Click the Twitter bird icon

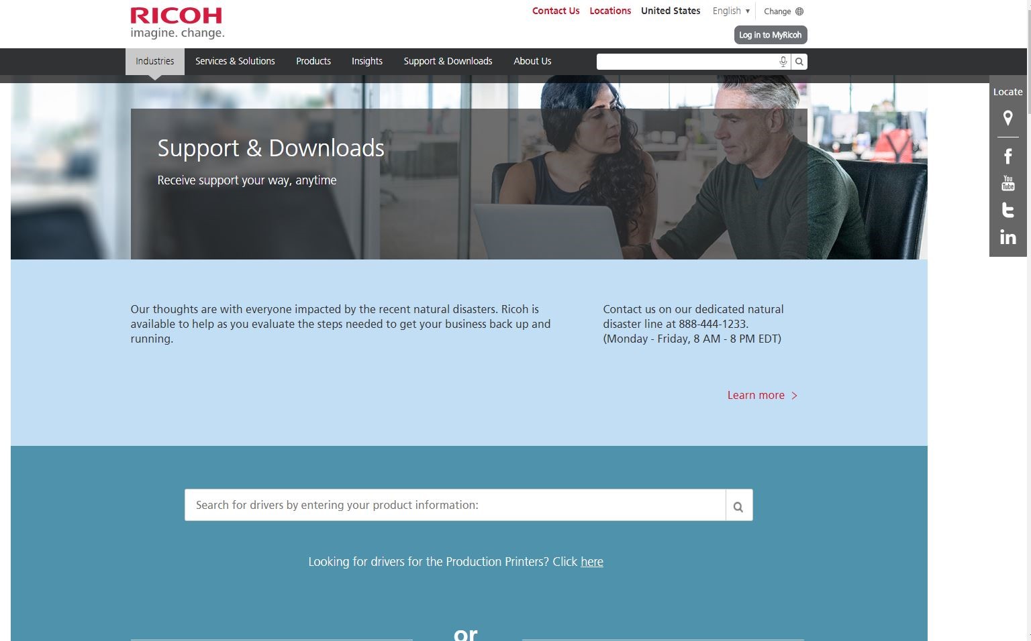point(1008,209)
